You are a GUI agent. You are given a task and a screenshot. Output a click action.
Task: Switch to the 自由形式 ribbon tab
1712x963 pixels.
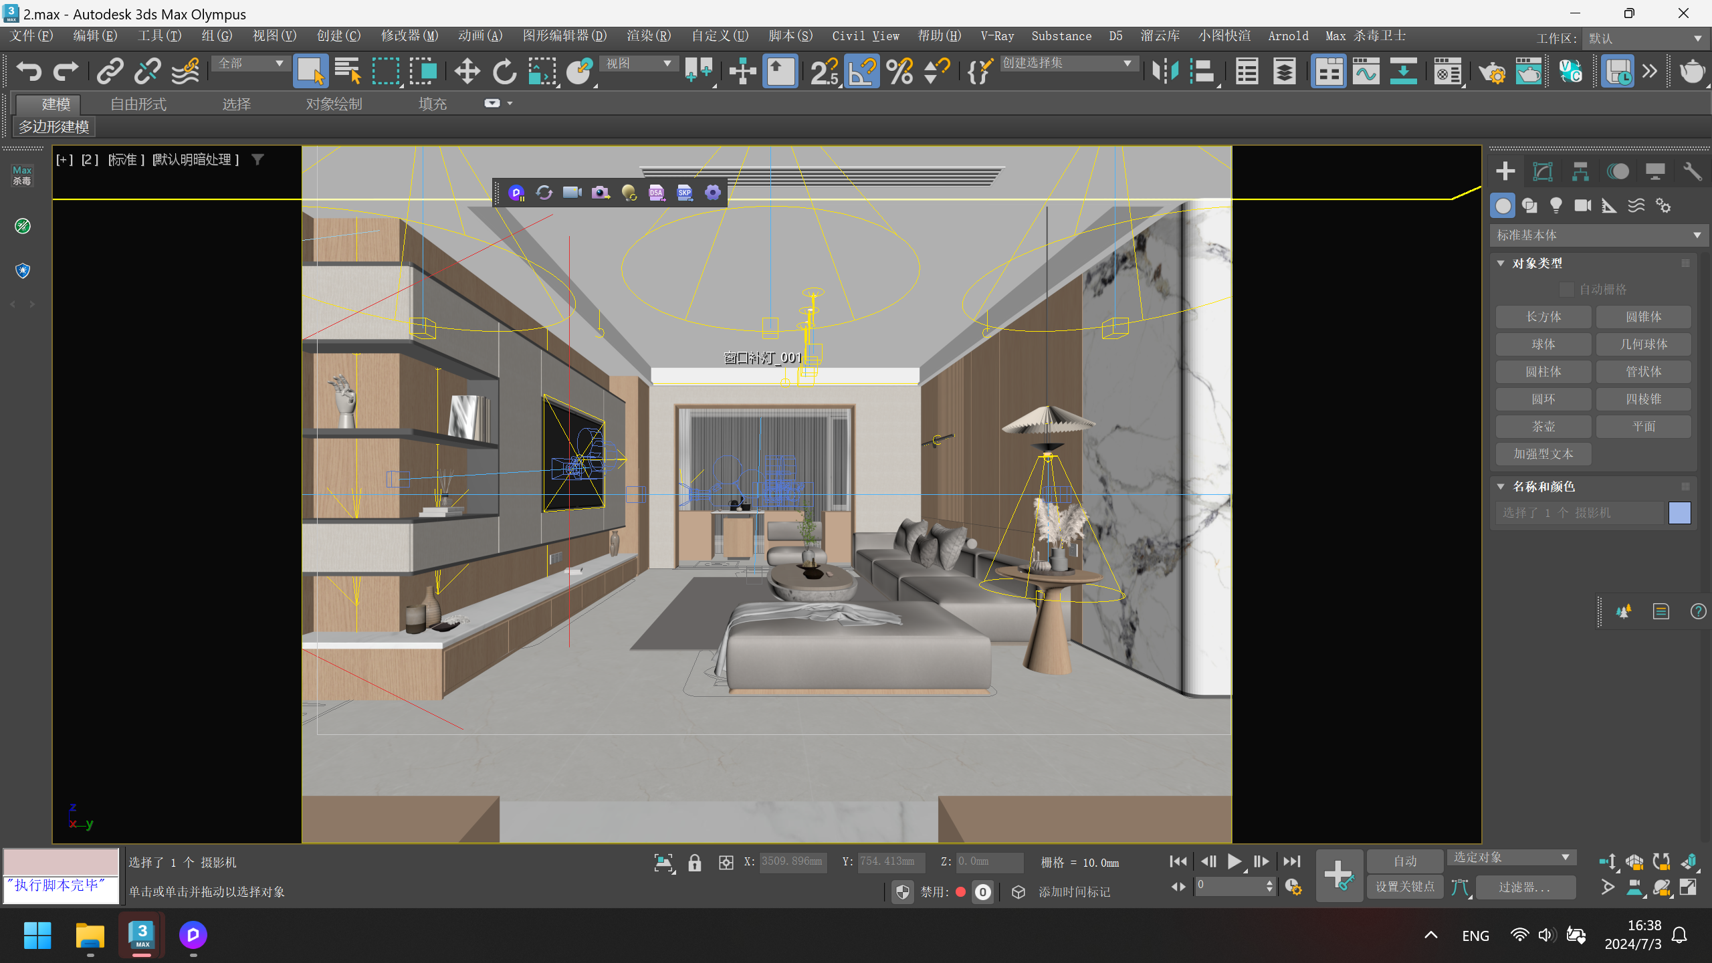tap(138, 104)
